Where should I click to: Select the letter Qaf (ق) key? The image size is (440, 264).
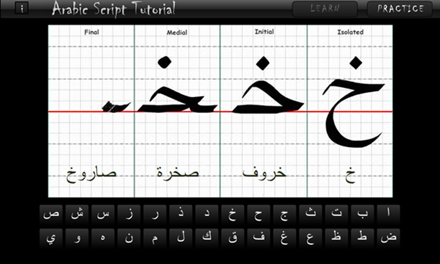[233, 238]
